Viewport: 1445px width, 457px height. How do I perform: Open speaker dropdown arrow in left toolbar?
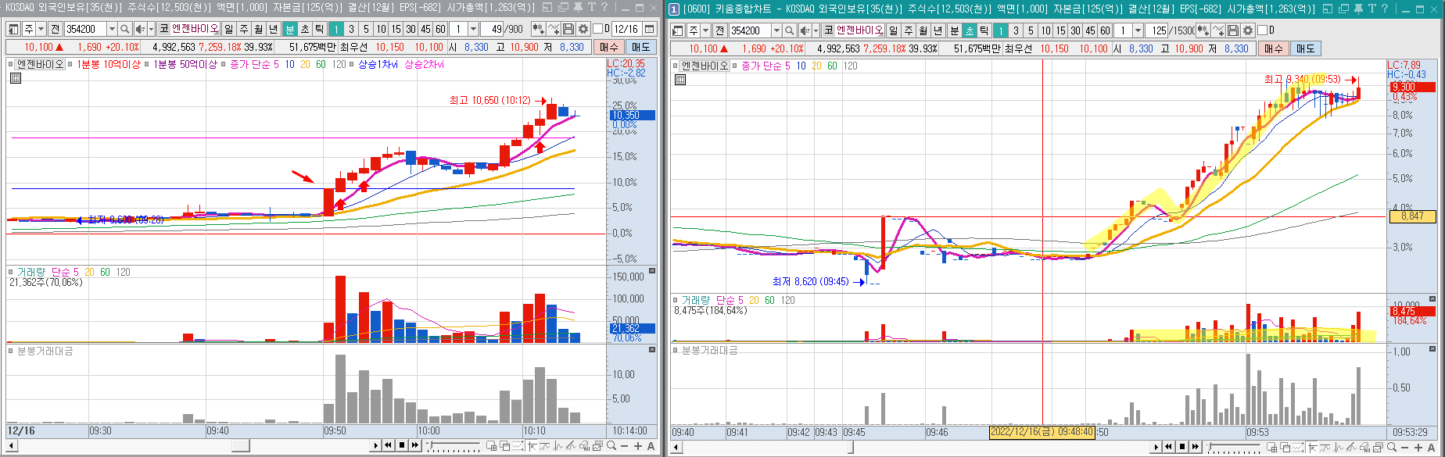[151, 29]
